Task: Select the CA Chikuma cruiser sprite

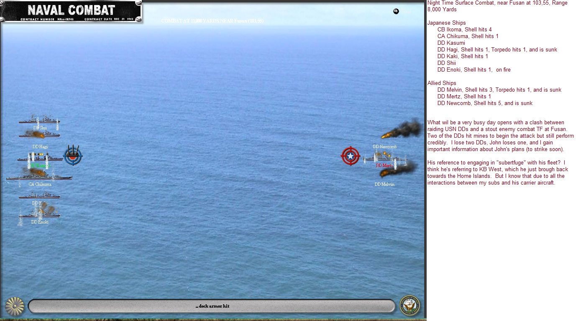Action: click(39, 177)
